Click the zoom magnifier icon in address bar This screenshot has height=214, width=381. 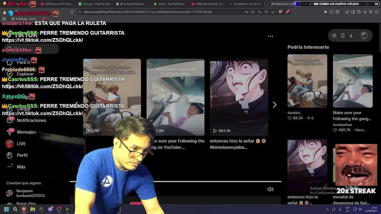click(x=266, y=12)
